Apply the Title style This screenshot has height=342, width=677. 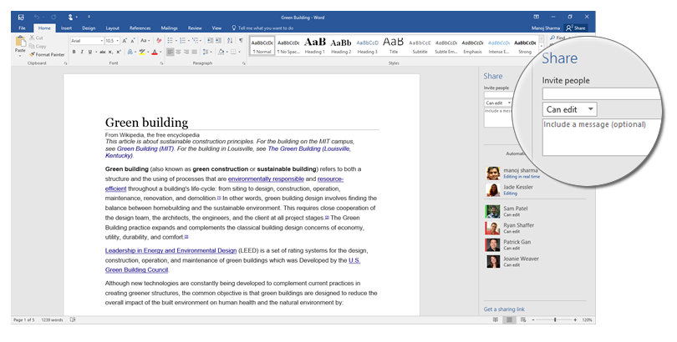(394, 46)
